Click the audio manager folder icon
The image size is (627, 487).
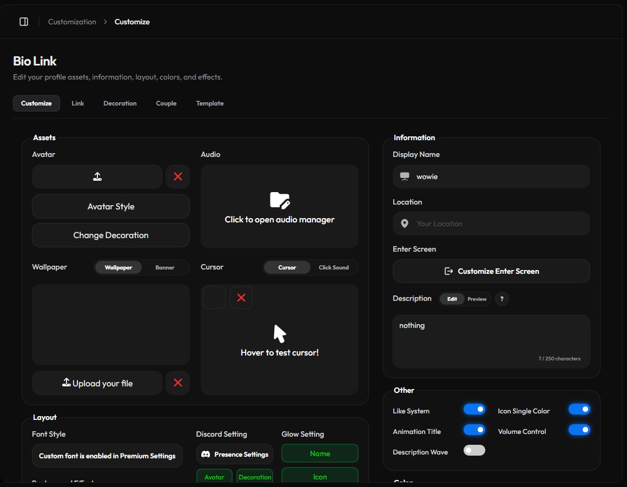280,200
